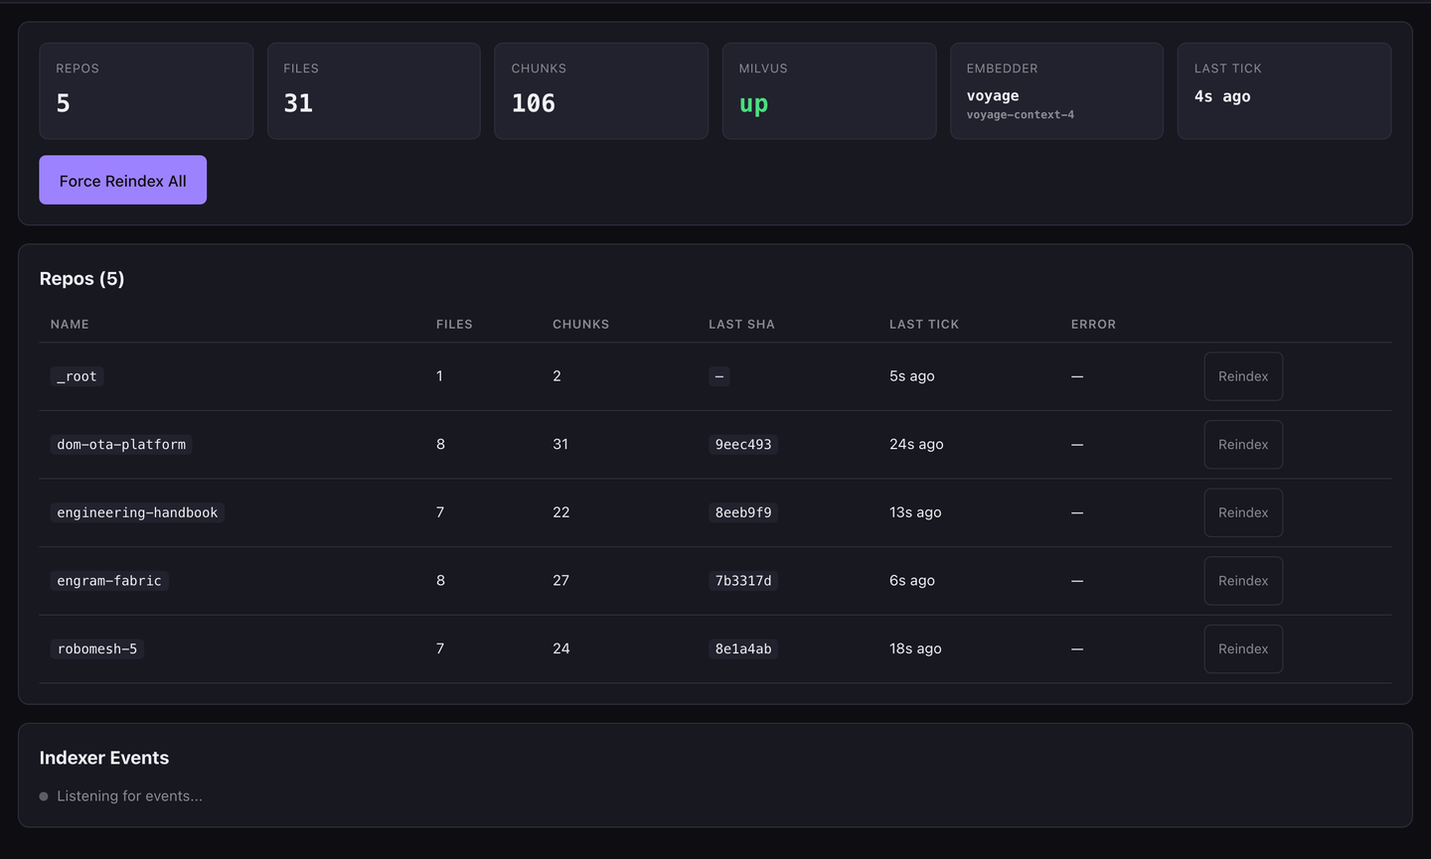The height and width of the screenshot is (859, 1431).
Task: Click chunk count 27 for engram-fabric
Action: tap(561, 581)
